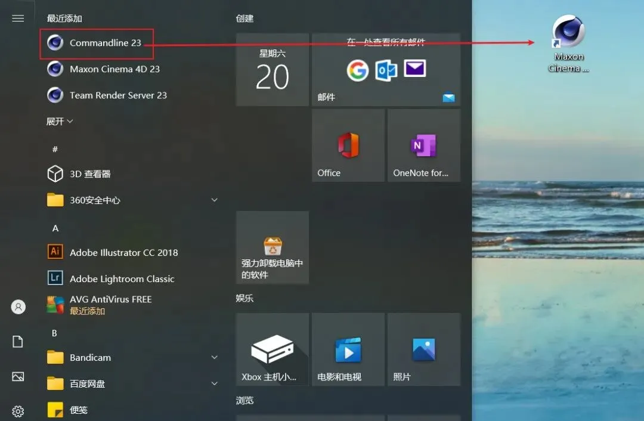Open the OneNote for... tile
This screenshot has height=421, width=644.
click(424, 146)
